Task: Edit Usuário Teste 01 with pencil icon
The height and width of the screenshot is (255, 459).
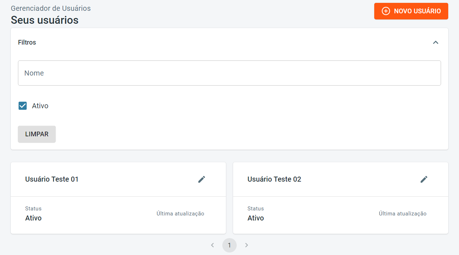Action: (x=201, y=179)
